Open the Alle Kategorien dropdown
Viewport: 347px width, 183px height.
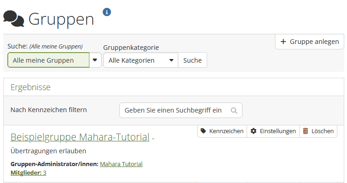pos(141,60)
